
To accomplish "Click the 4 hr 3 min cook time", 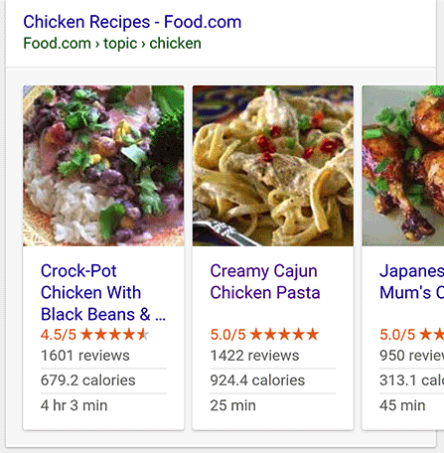I will tap(74, 405).
